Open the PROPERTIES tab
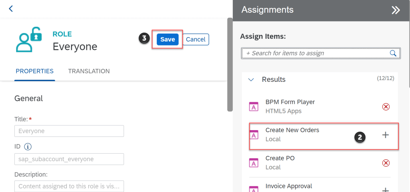The width and height of the screenshot is (410, 192). coord(34,71)
